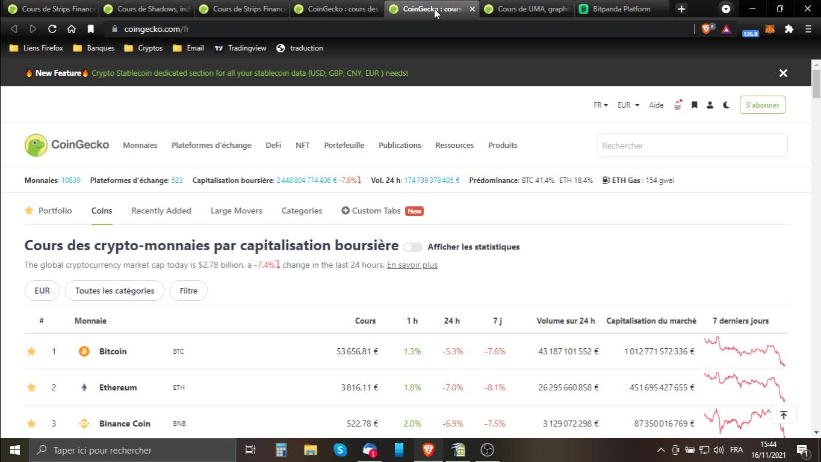This screenshot has height=462, width=821.
Task: Open the extensions puzzle piece menu
Action: coord(789,29)
